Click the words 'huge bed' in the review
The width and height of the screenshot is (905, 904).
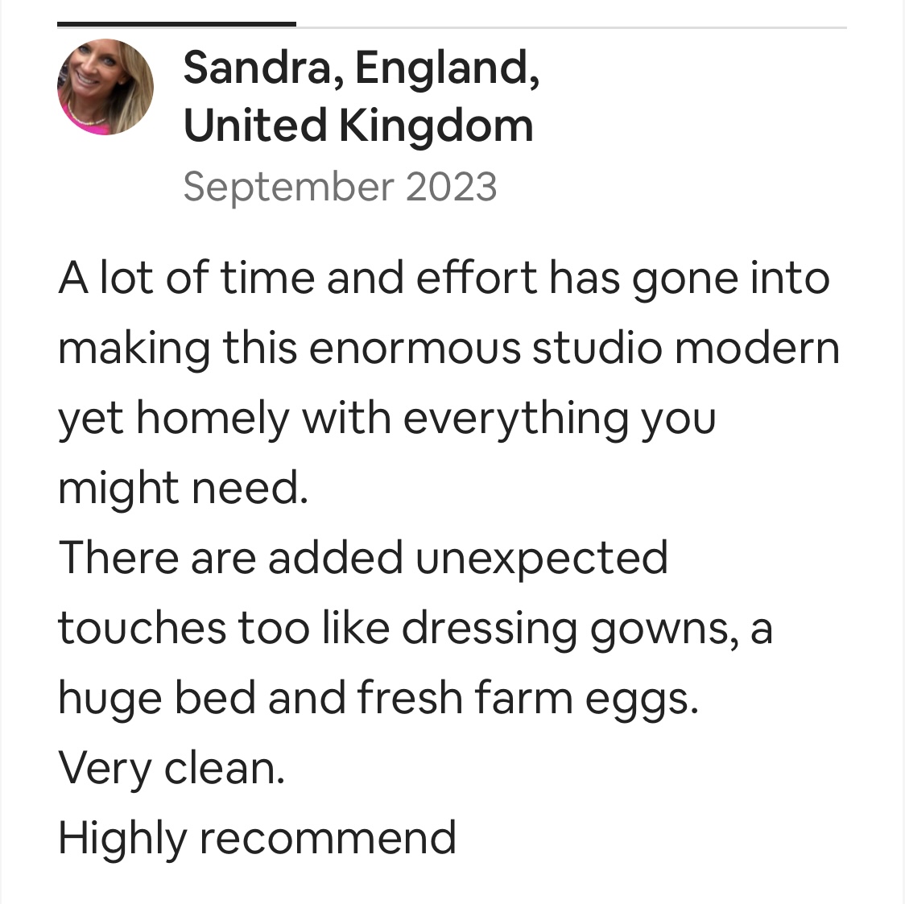click(157, 700)
